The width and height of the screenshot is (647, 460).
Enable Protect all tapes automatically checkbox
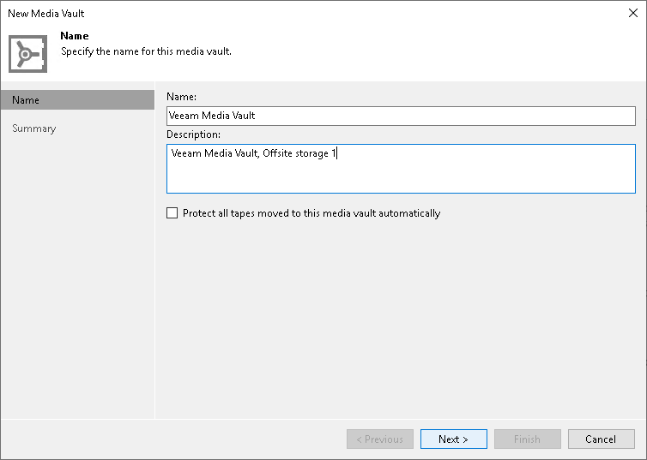click(x=172, y=213)
